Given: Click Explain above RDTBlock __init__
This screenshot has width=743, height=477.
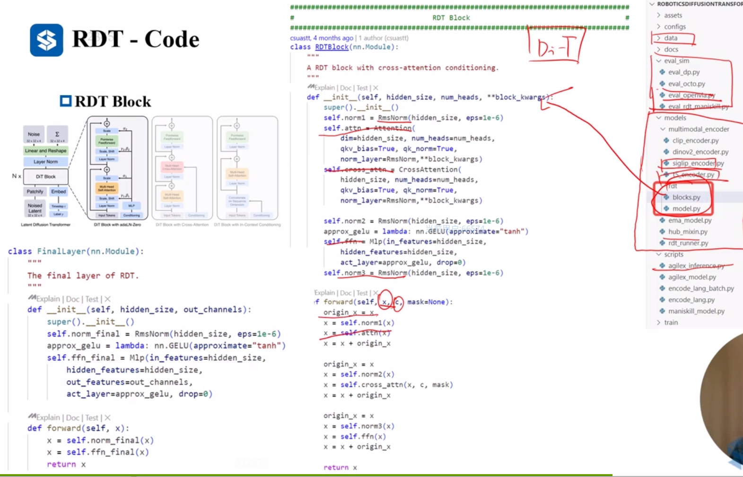Looking at the screenshot, I should click(x=324, y=88).
